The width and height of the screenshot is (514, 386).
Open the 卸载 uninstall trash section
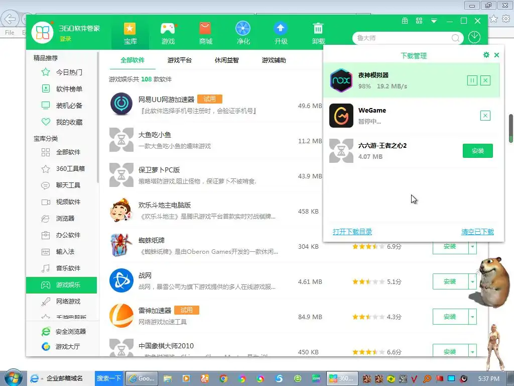click(x=318, y=33)
